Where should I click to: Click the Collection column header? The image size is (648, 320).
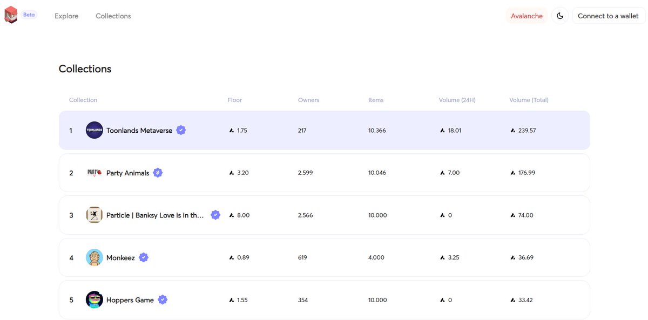83,100
